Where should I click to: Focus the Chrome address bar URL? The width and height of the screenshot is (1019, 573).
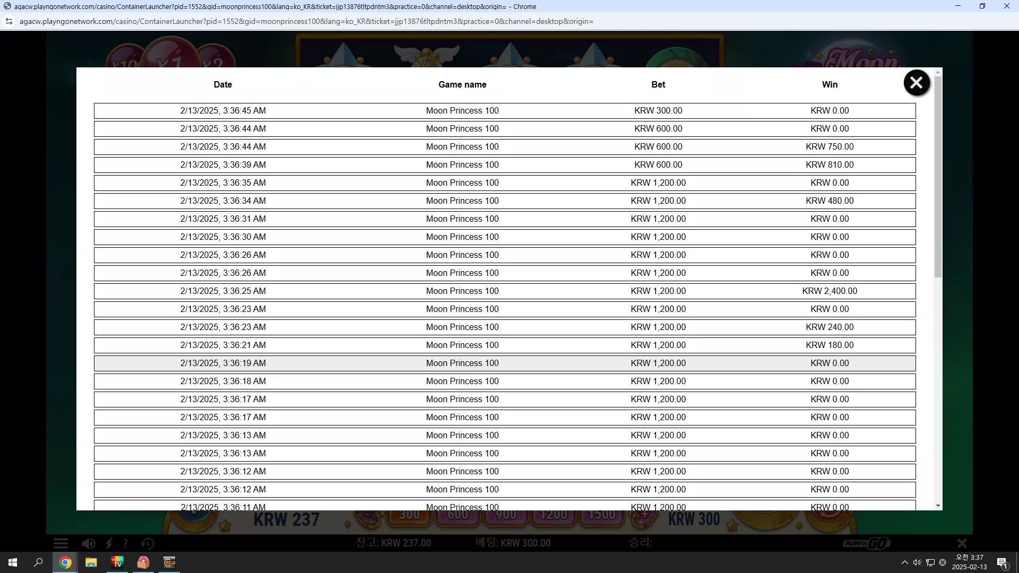pos(306,21)
